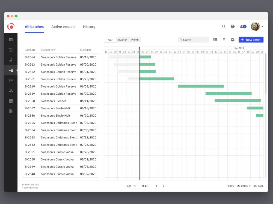This screenshot has height=204, width=273.
Task: Open the shopping cart sidebar icon
Action: pyautogui.click(x=11, y=50)
